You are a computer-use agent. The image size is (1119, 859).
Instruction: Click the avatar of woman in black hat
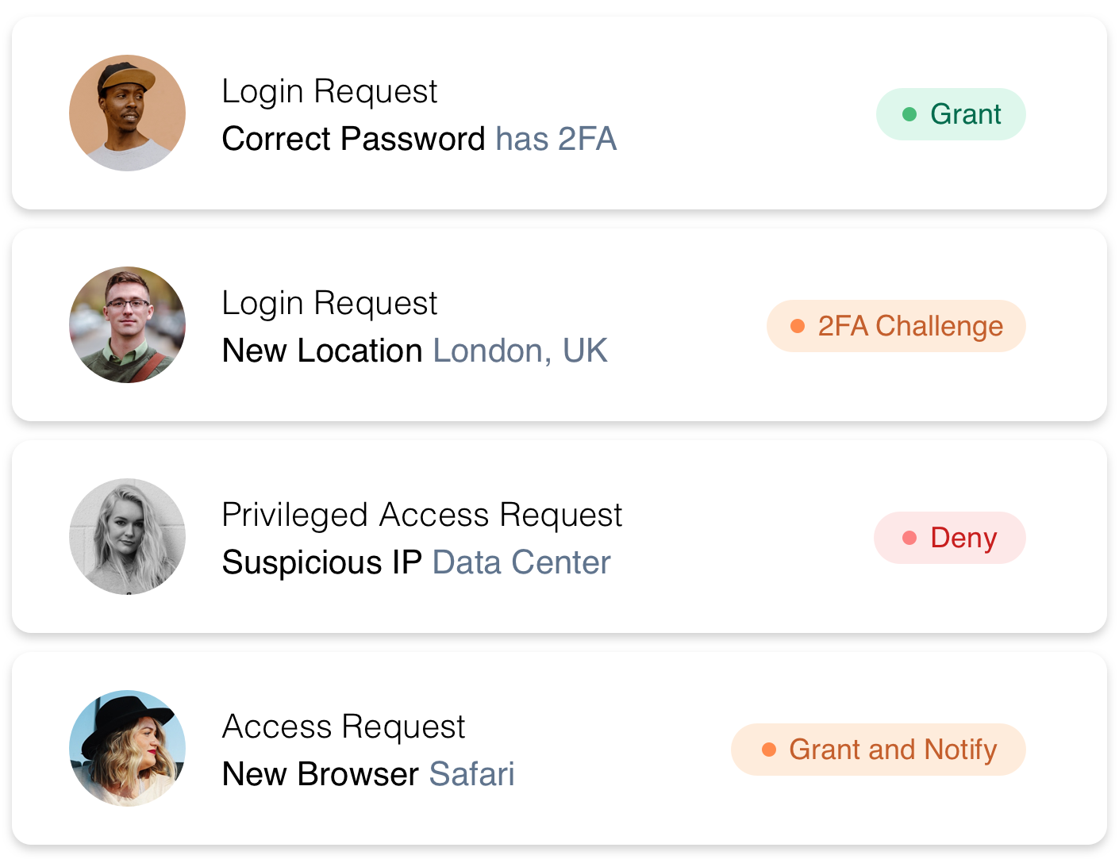(x=127, y=749)
